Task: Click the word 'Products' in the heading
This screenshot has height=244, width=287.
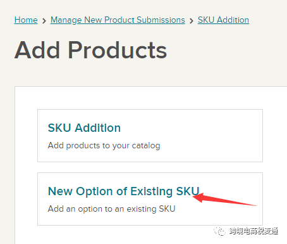Action: 118,50
